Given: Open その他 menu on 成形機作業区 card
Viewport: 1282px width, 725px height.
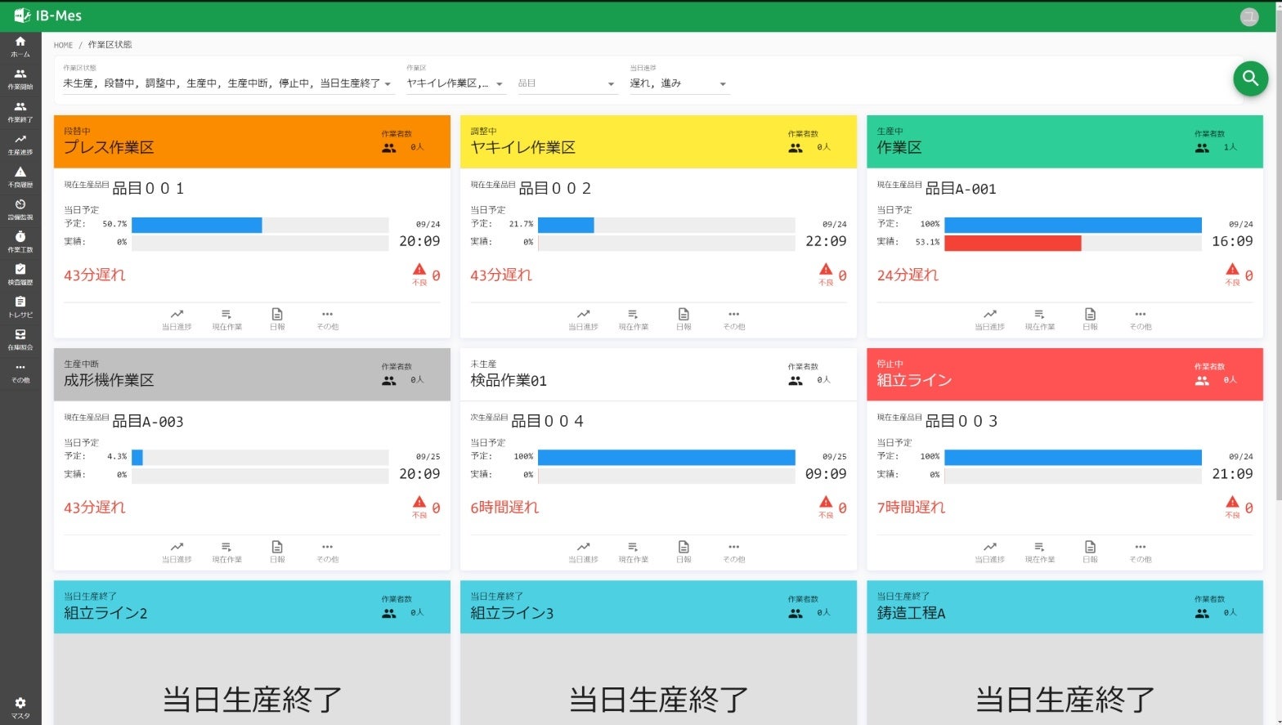Looking at the screenshot, I should click(x=327, y=552).
